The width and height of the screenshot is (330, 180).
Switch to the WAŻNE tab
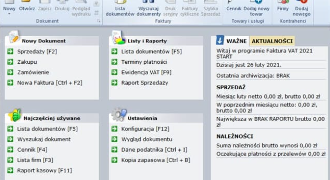pyautogui.click(x=237, y=41)
